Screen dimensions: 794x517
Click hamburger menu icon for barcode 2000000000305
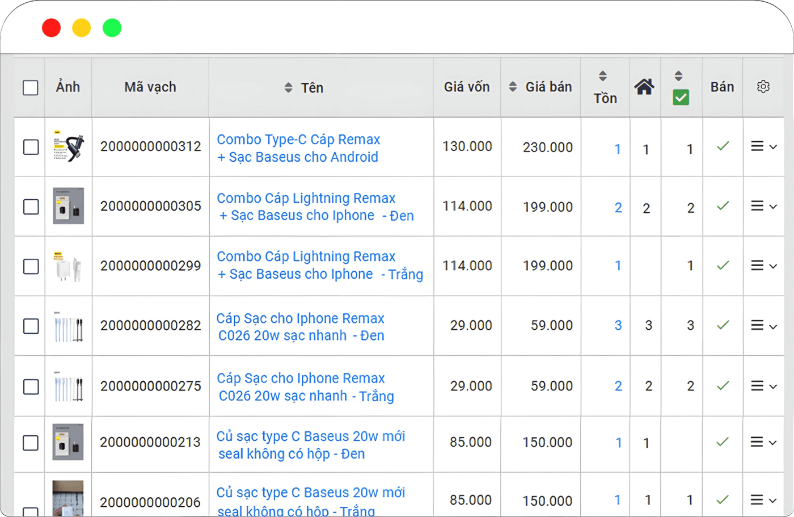(757, 206)
